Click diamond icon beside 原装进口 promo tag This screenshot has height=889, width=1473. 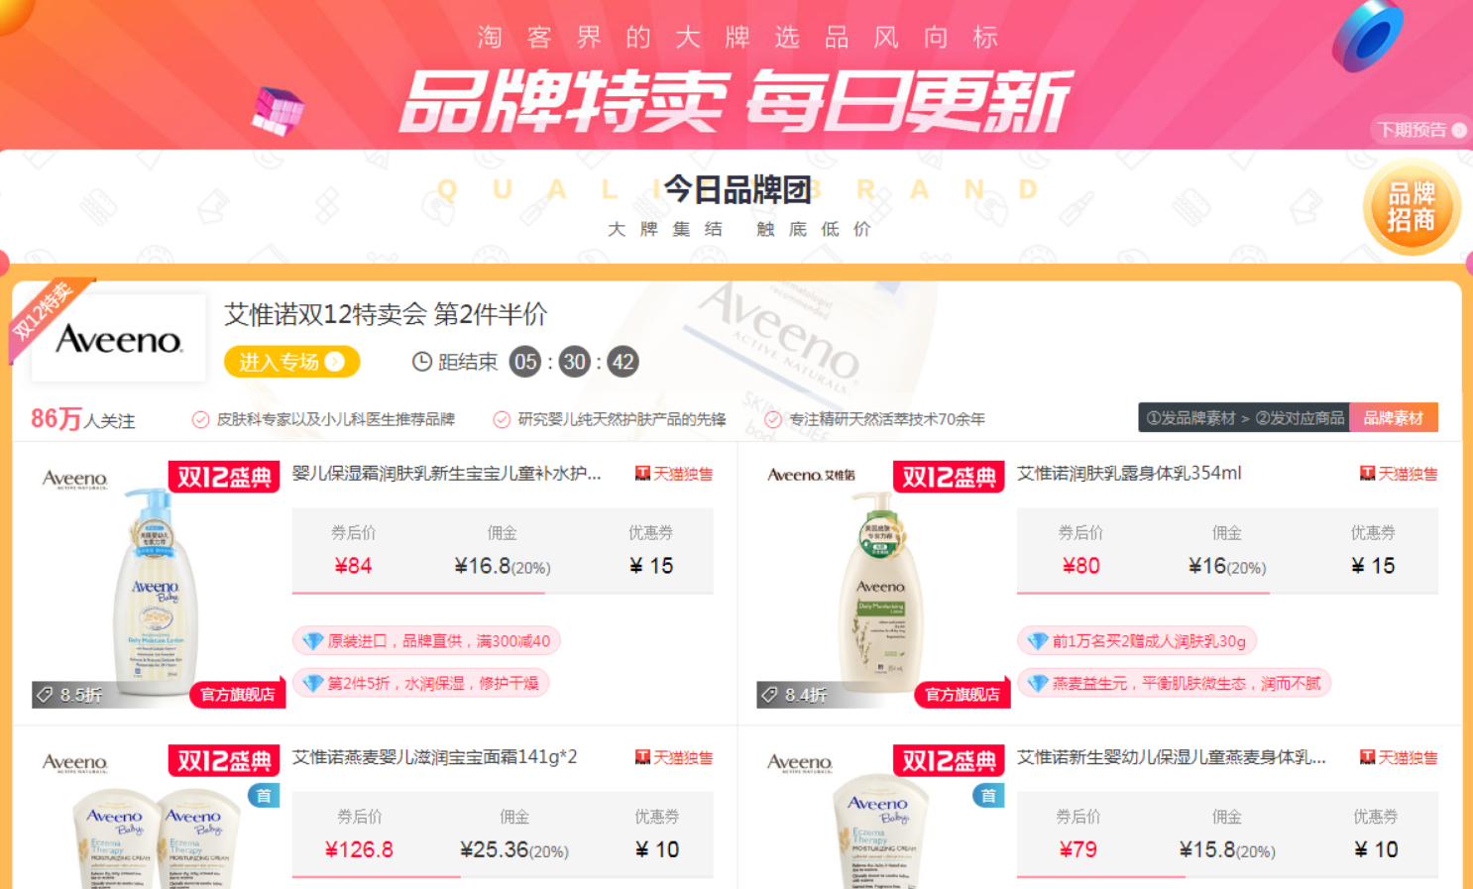pos(313,641)
